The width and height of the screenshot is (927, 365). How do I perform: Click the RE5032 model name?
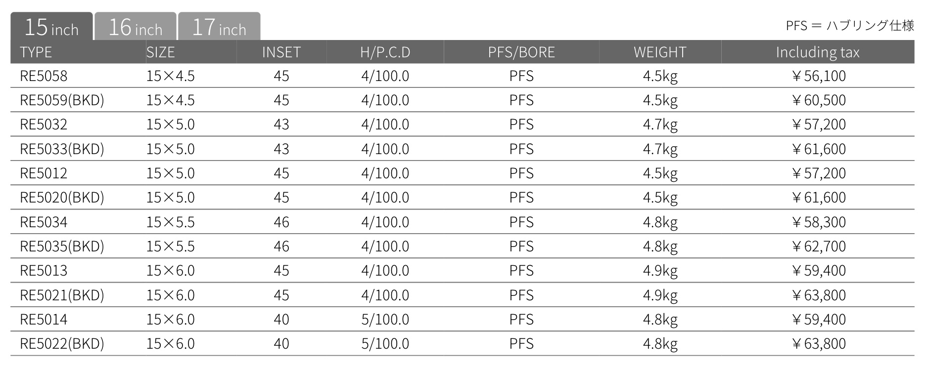pos(44,124)
